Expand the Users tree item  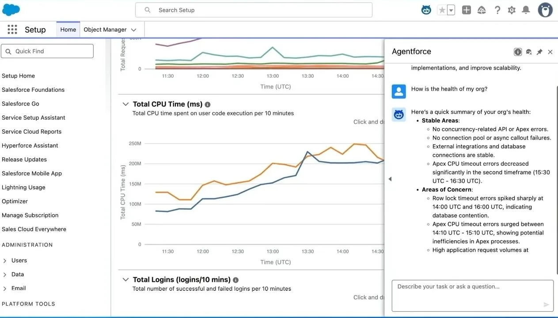click(x=5, y=261)
